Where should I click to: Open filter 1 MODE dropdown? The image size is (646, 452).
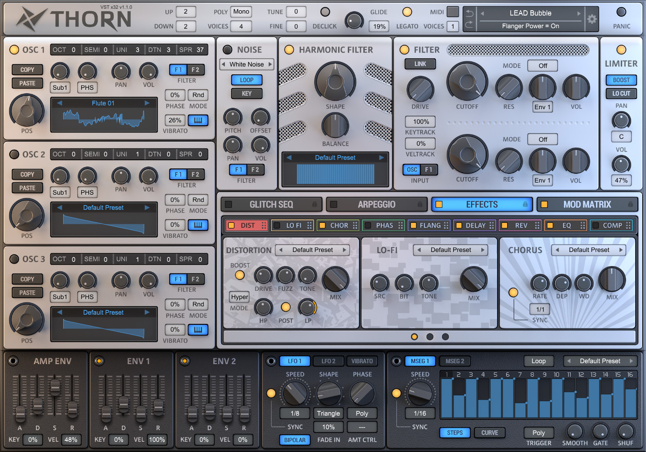(x=543, y=66)
